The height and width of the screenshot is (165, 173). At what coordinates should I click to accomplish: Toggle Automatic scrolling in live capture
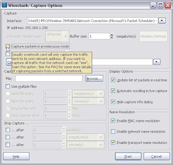coord(113,91)
